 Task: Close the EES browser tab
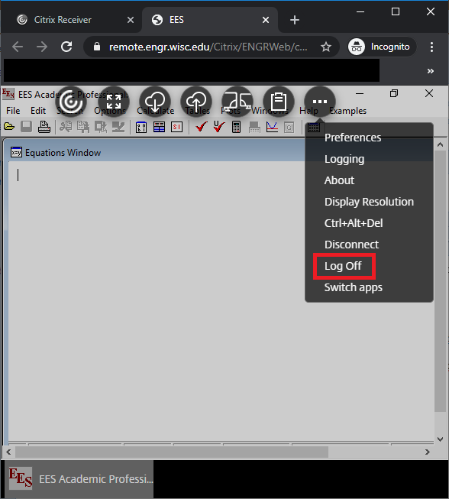(x=266, y=20)
